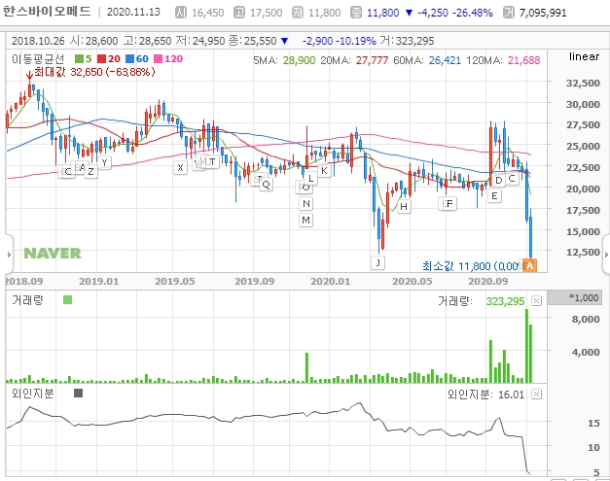
Task: Click the 2020.09 date axis label
Action: point(487,281)
